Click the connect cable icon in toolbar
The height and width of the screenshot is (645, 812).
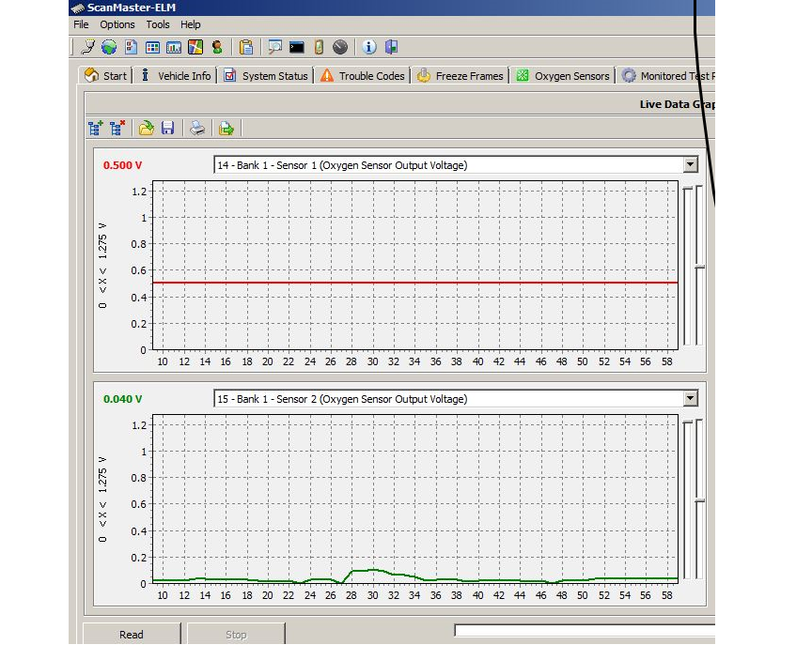click(x=88, y=47)
